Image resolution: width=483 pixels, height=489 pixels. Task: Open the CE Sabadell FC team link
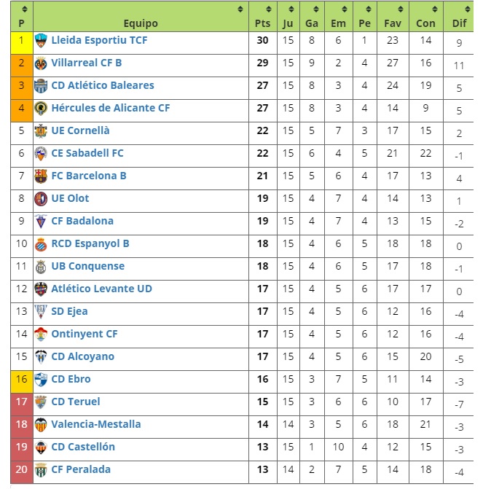(87, 153)
